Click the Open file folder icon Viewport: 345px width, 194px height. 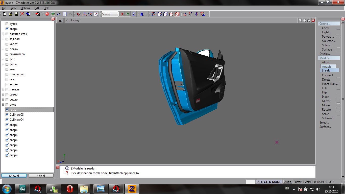10,14
